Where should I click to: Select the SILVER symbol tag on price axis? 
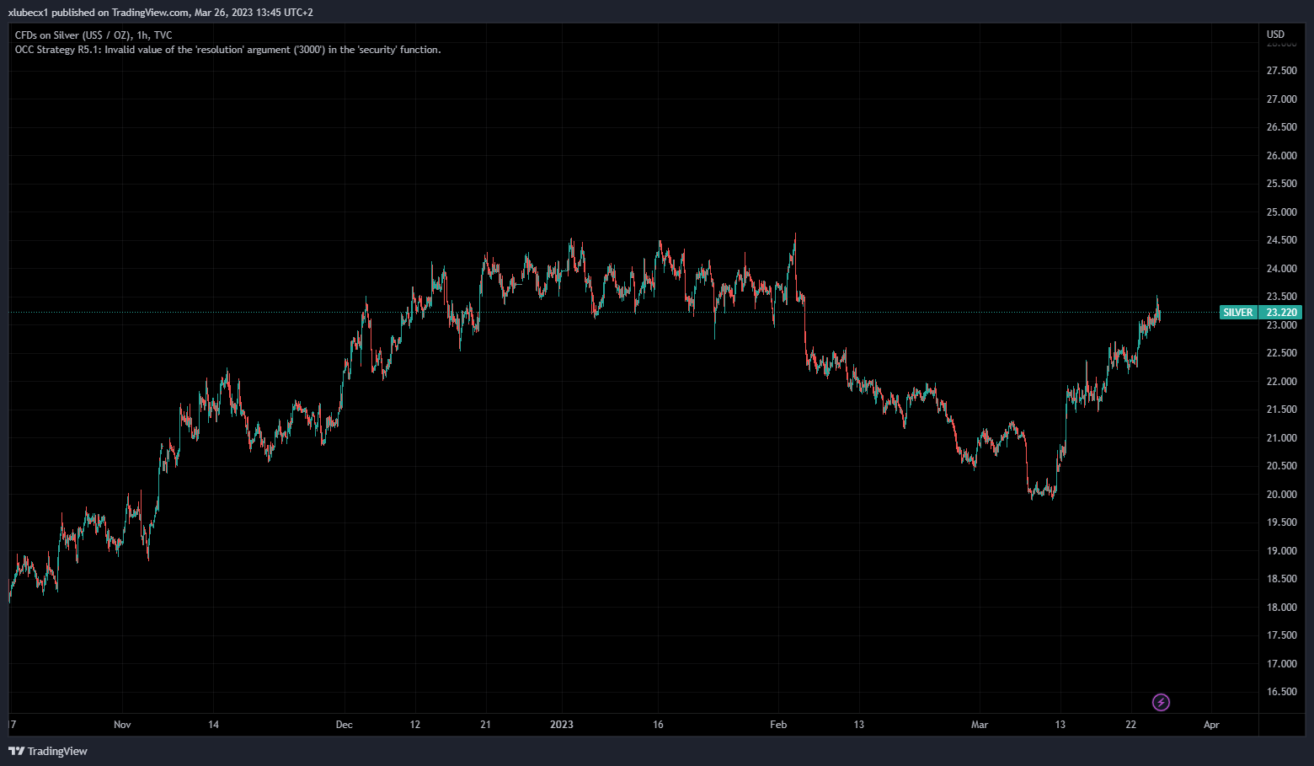coord(1237,313)
